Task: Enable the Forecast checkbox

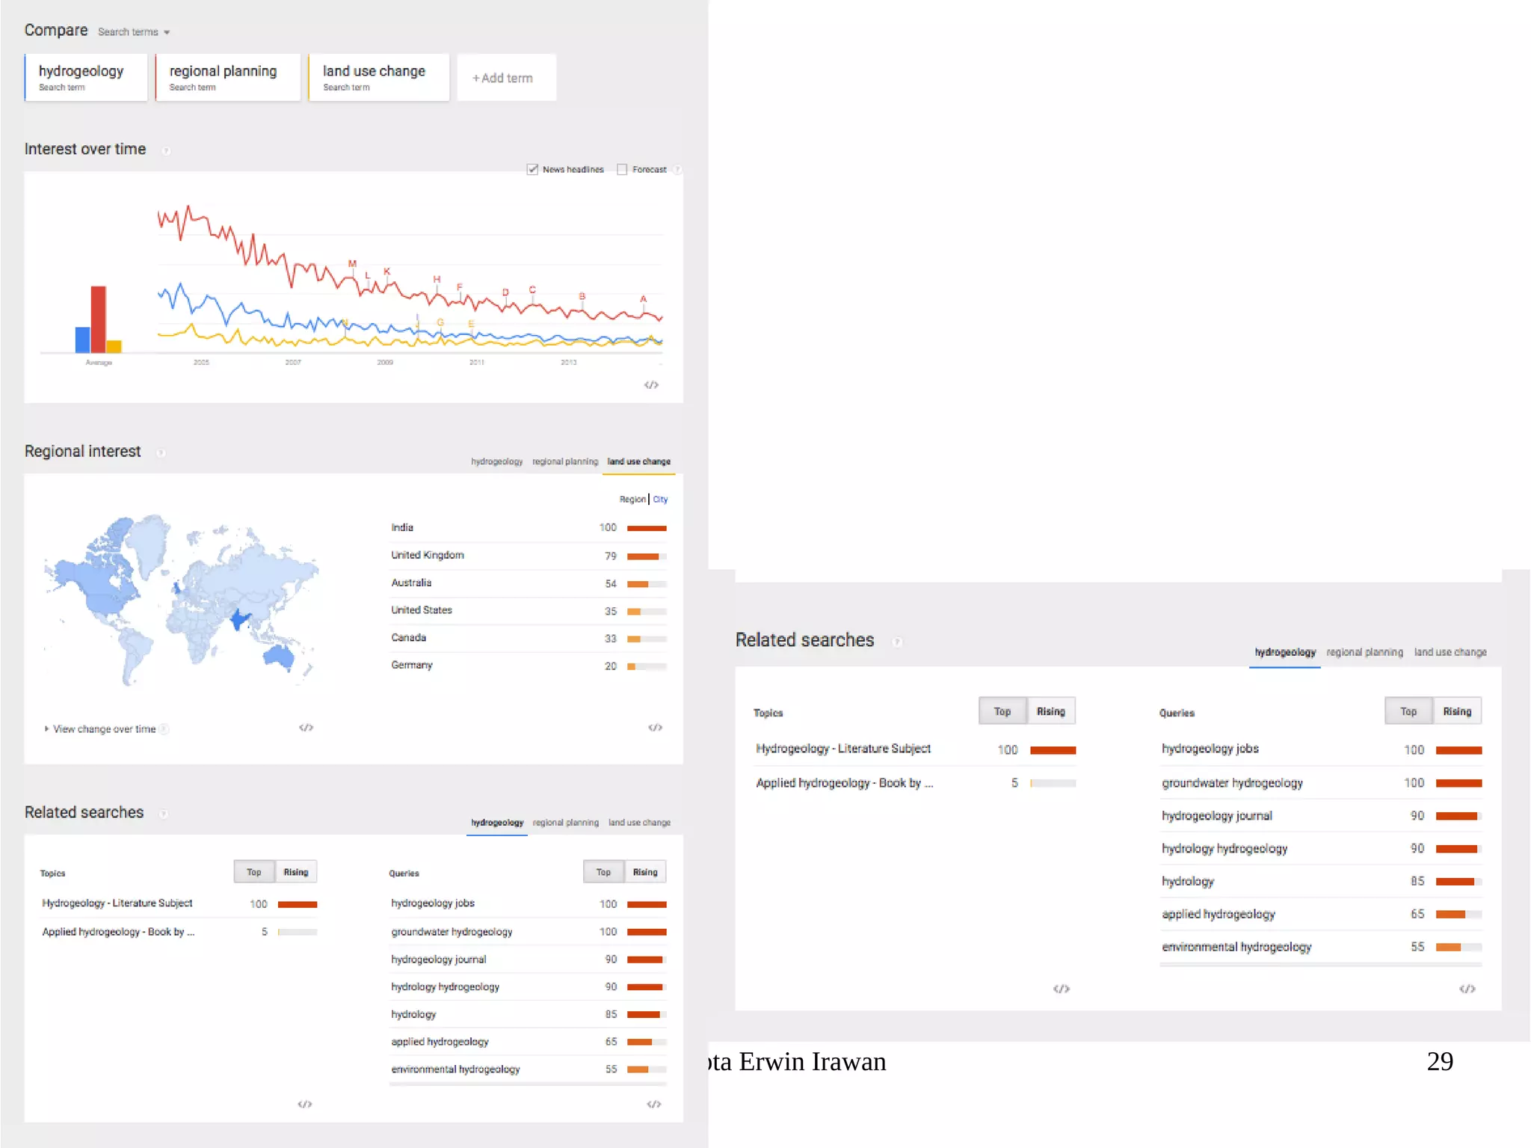Action: [622, 170]
